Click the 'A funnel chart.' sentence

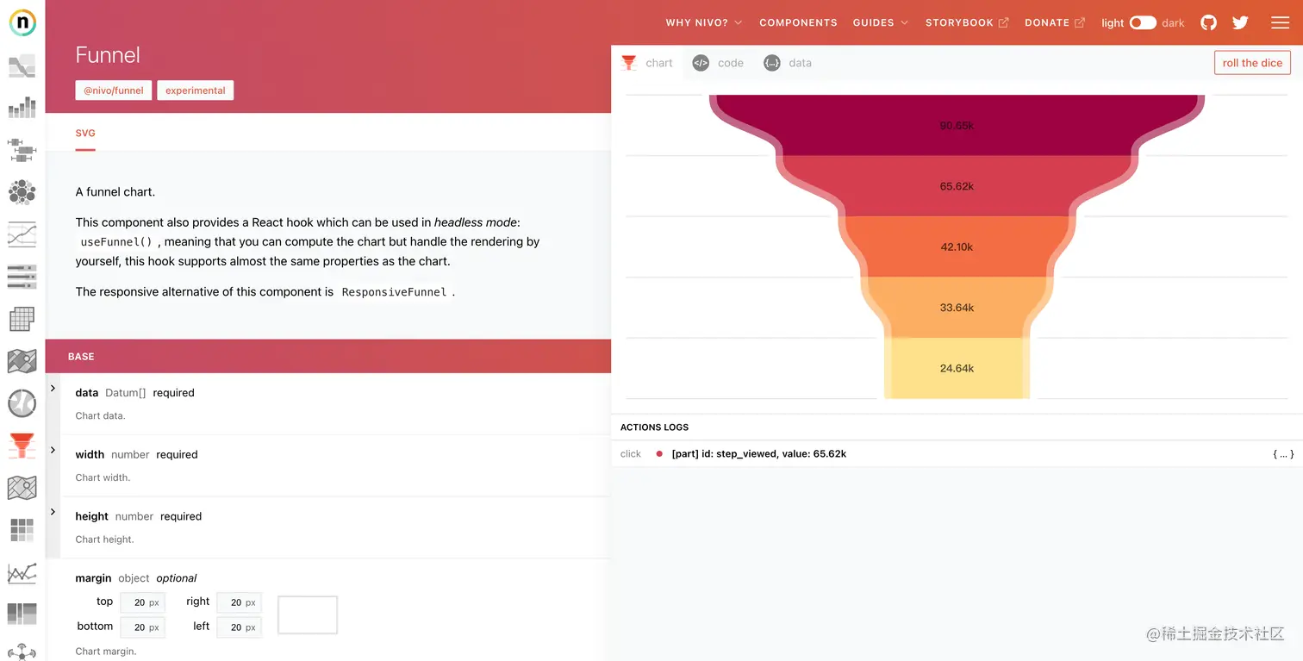pos(115,192)
